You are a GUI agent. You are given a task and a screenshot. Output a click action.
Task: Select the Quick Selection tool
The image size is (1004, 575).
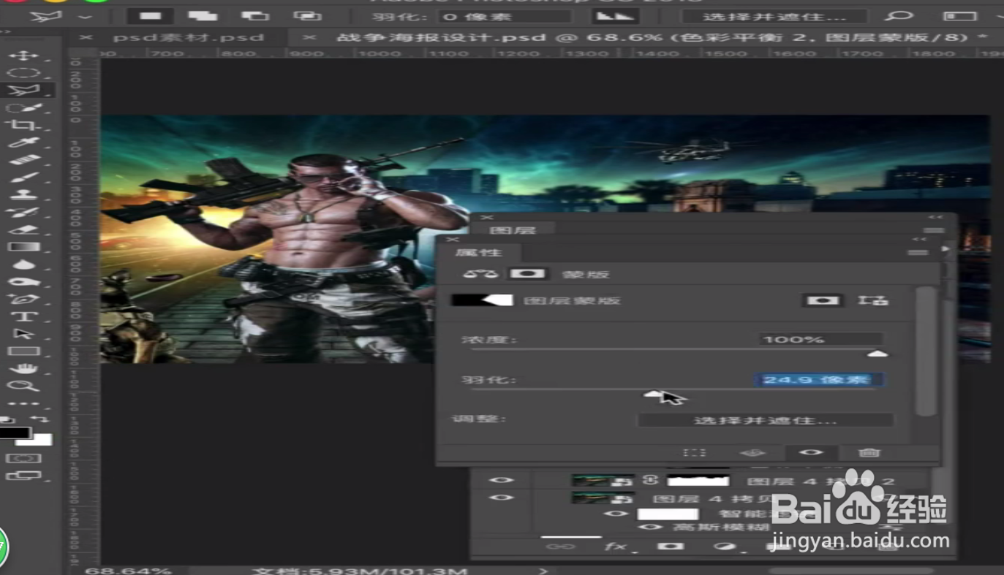23,108
